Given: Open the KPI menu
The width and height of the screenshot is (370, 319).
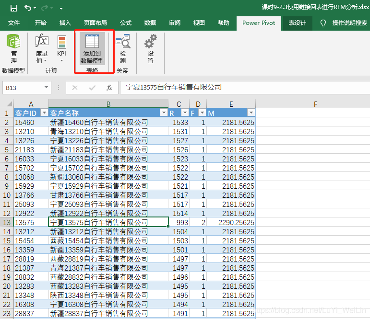Looking at the screenshot, I should pos(61,49).
